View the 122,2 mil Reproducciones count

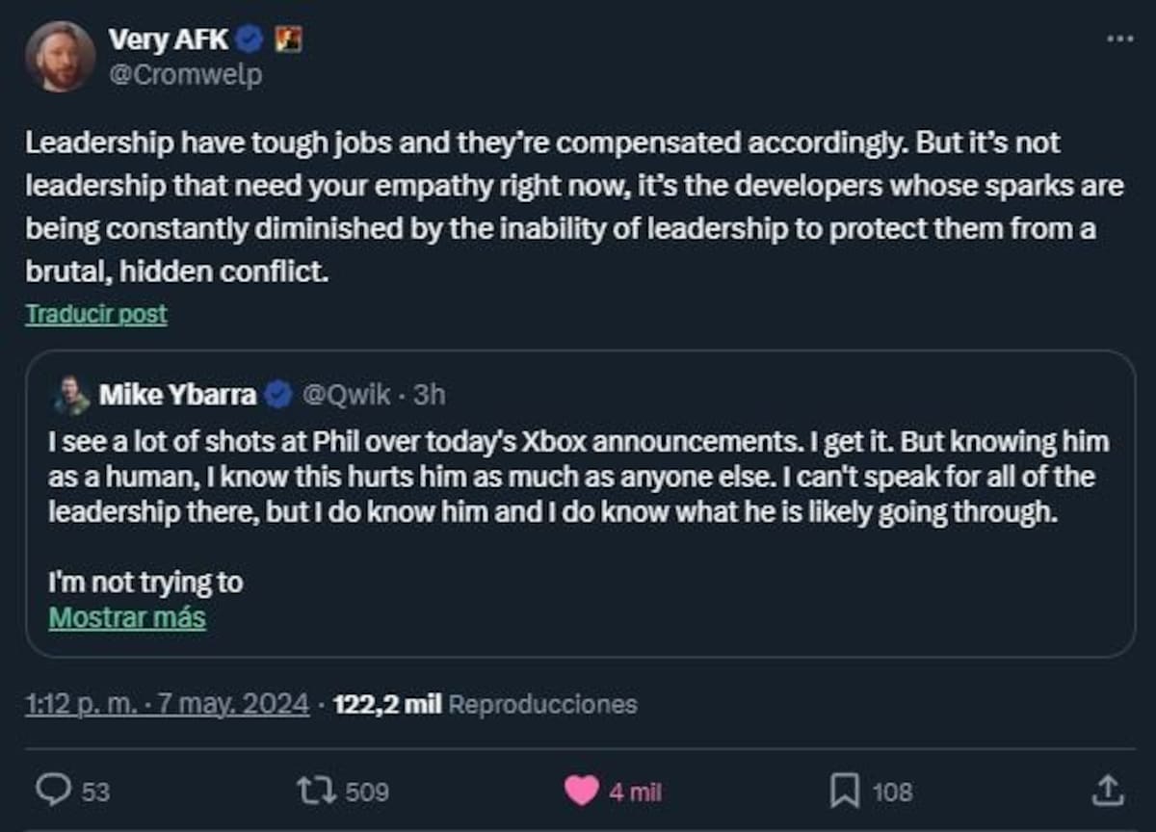point(485,704)
